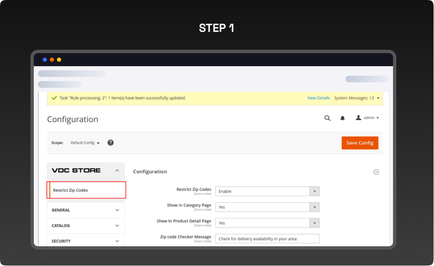Click the green success checkmark icon
The width and height of the screenshot is (434, 266).
coord(54,98)
